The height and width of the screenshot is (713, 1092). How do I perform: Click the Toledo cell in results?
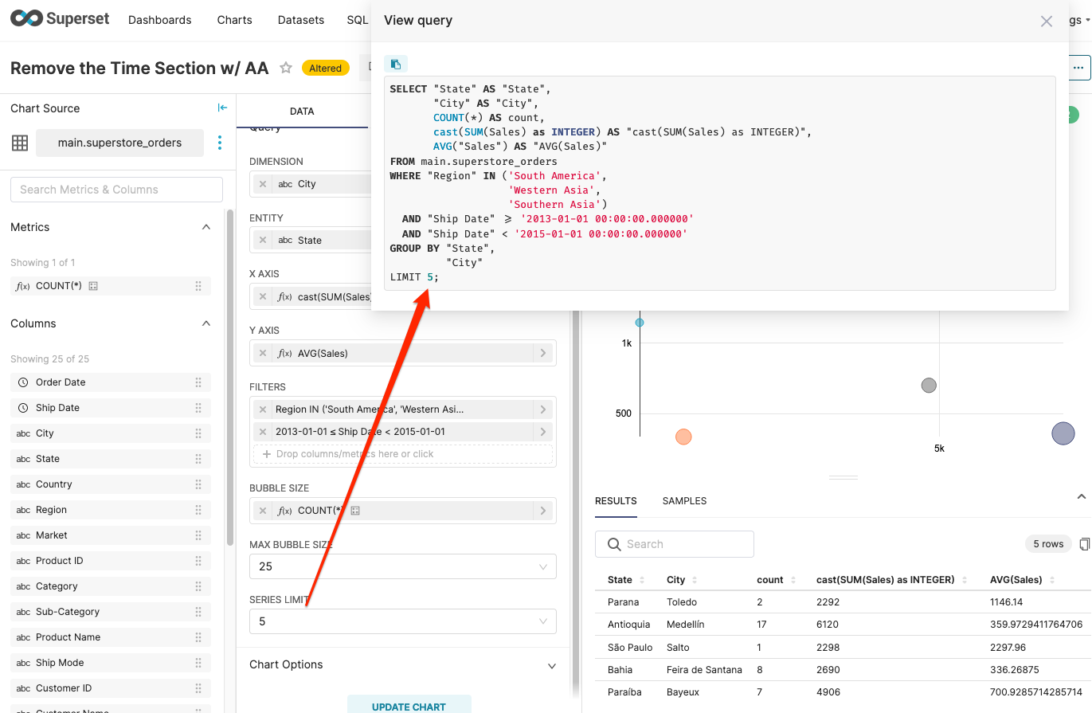(682, 602)
